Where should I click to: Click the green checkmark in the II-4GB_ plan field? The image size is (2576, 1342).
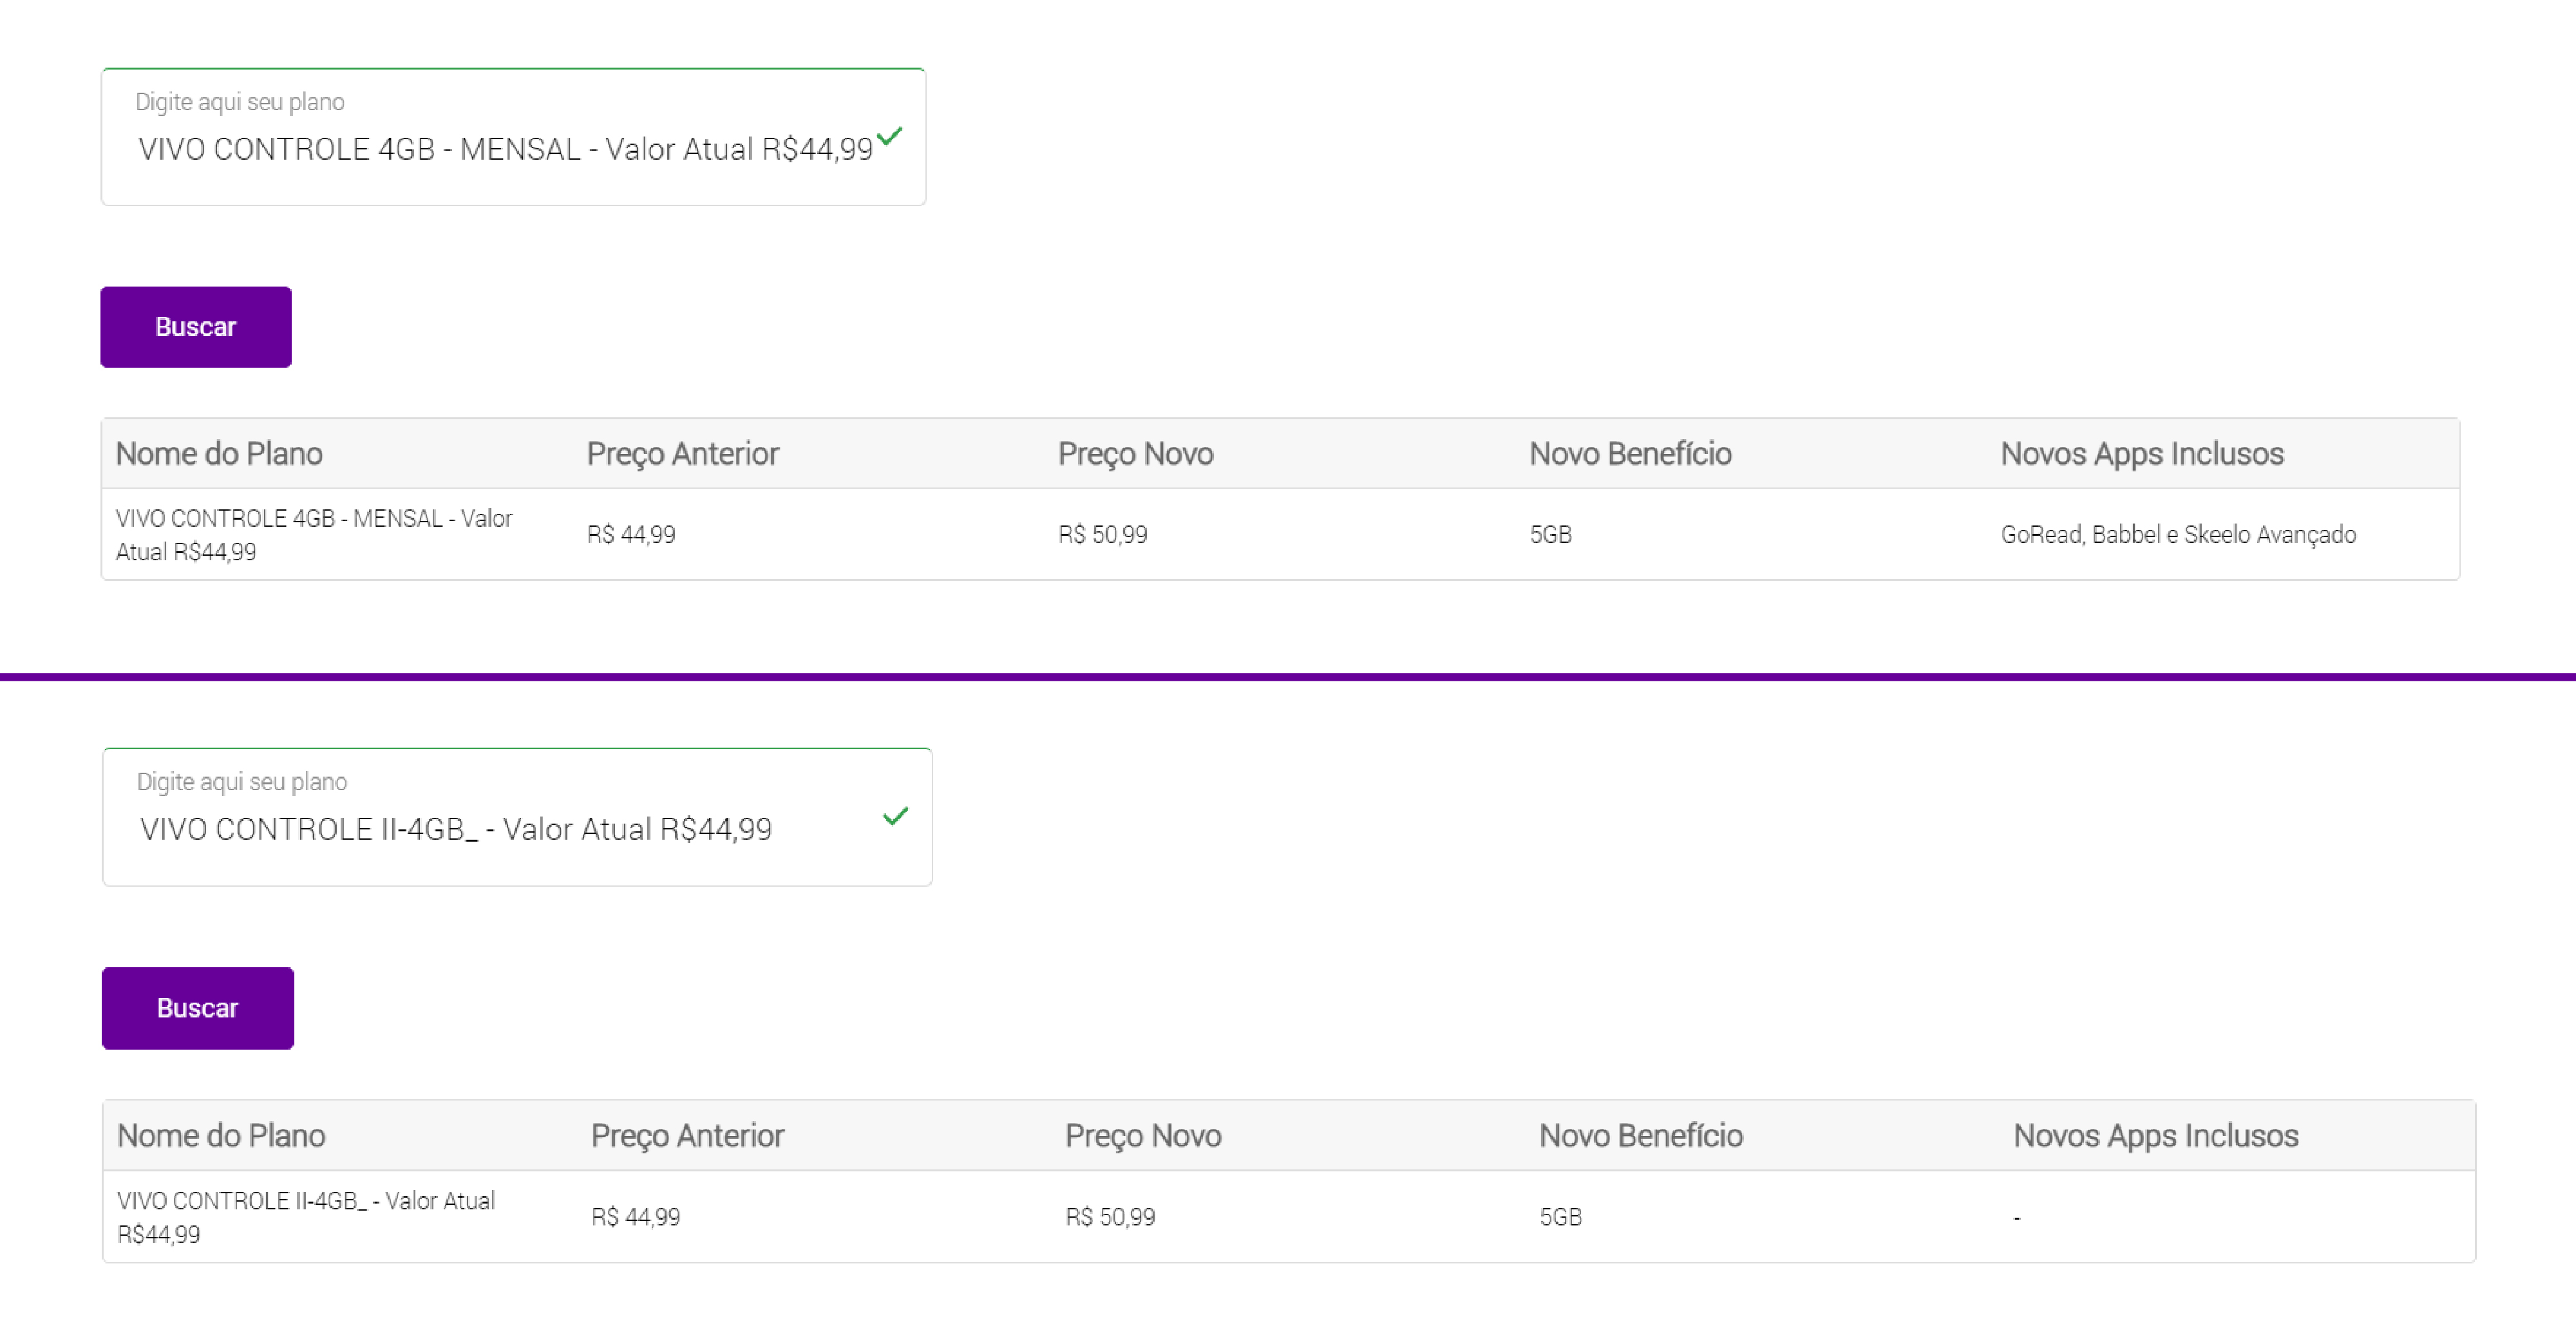point(896,816)
